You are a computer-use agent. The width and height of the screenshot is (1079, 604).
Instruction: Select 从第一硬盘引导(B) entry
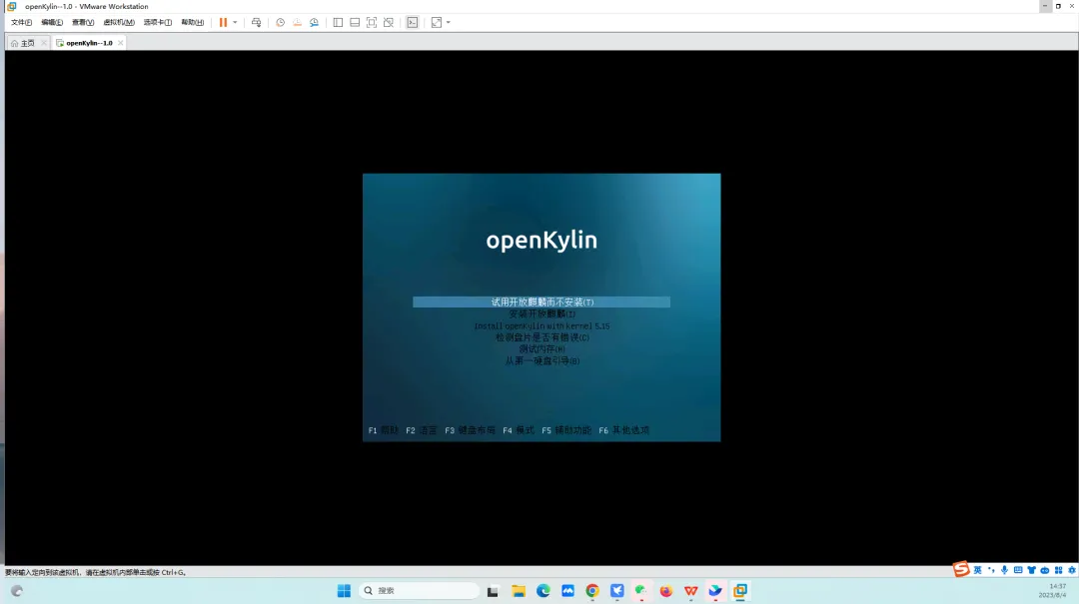coord(541,360)
